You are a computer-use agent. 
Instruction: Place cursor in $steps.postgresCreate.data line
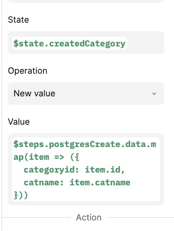tap(85, 144)
